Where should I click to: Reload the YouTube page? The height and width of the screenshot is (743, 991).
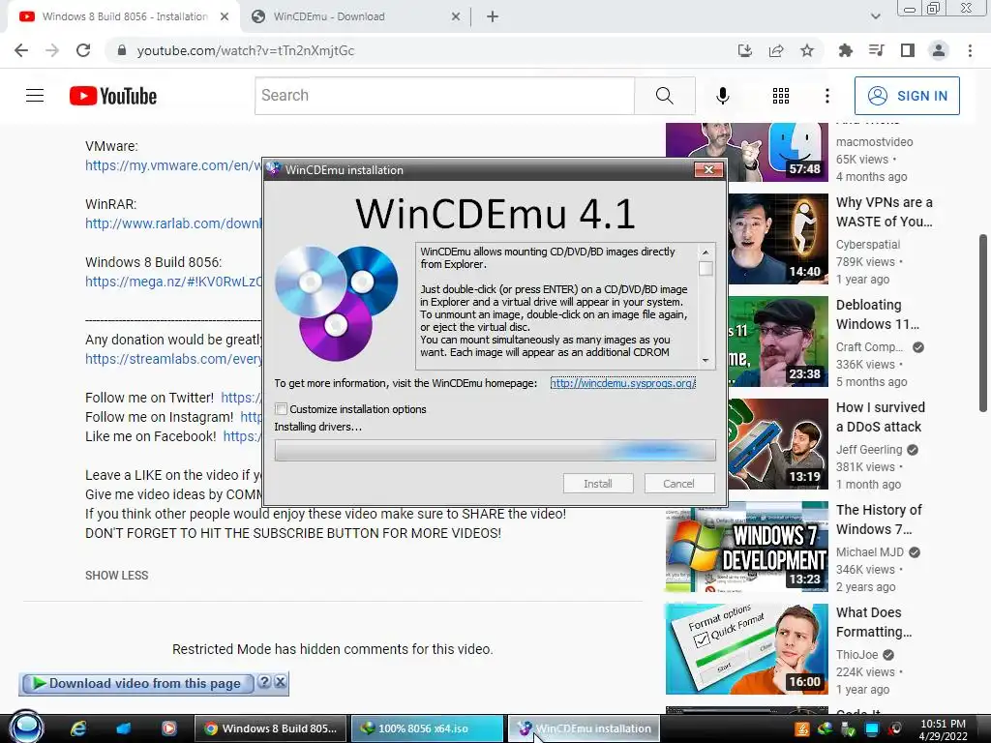click(x=83, y=50)
